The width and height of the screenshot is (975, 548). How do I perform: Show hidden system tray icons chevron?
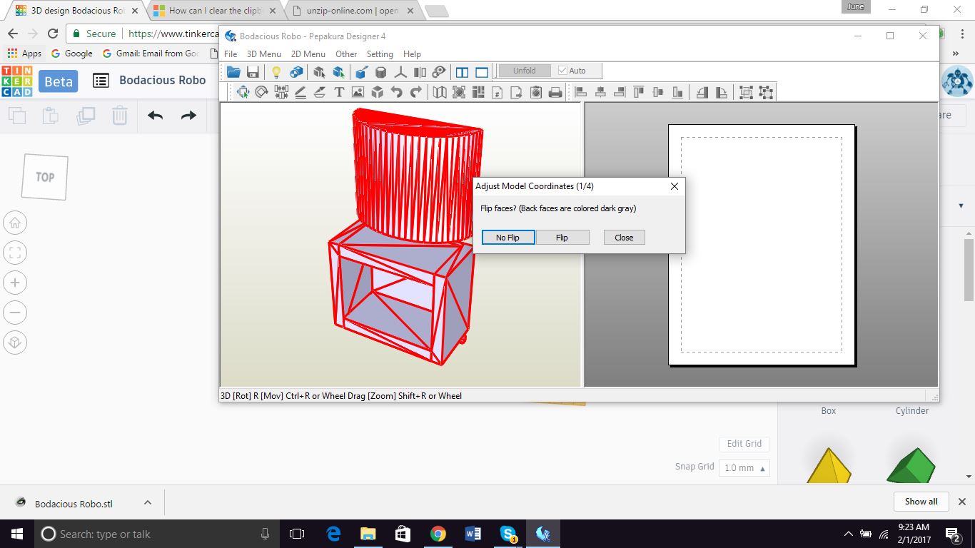point(848,534)
